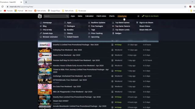Click the Volleying game thumbnail
195x109 pixels.
(x=45, y=50)
